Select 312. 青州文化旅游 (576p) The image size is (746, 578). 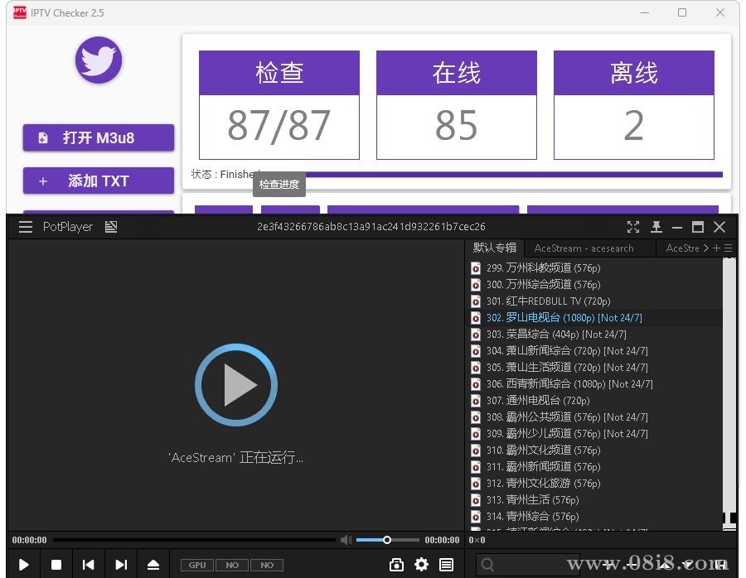[594, 484]
